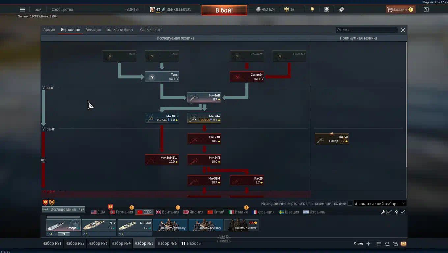Click the golden eagles balance 16

[290, 10]
